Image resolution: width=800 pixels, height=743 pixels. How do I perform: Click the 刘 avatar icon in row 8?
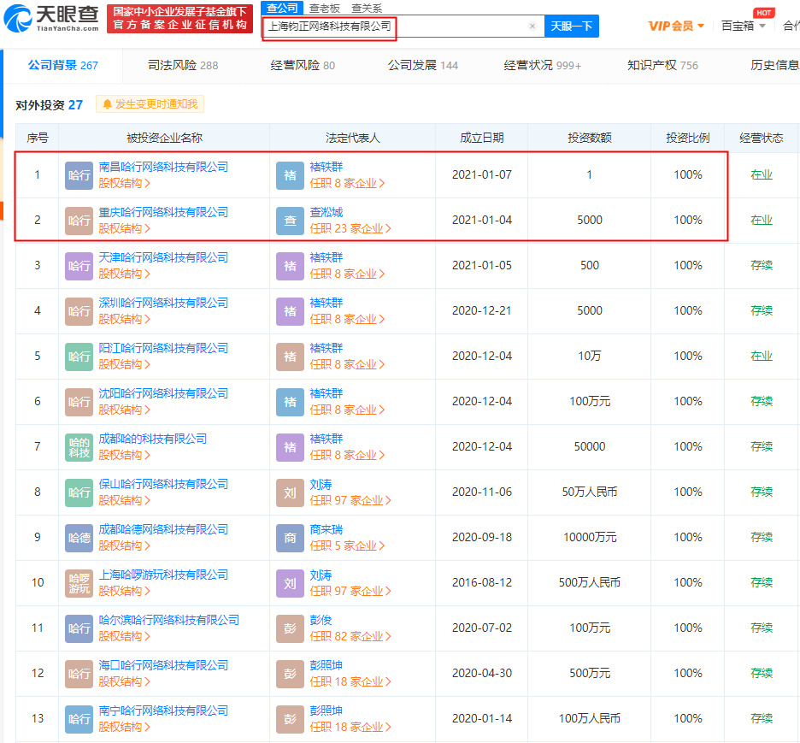pyautogui.click(x=291, y=492)
